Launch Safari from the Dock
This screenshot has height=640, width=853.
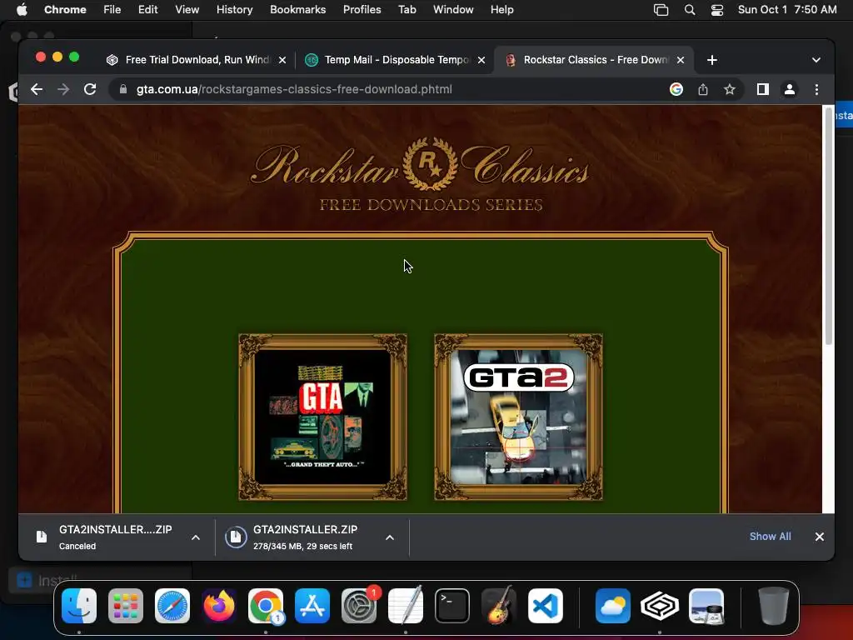[x=172, y=606]
